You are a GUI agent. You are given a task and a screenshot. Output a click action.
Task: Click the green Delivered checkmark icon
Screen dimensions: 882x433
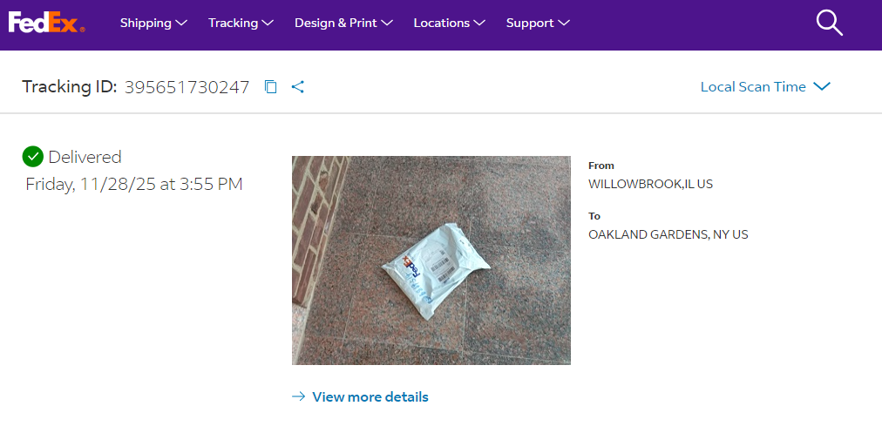(x=32, y=156)
